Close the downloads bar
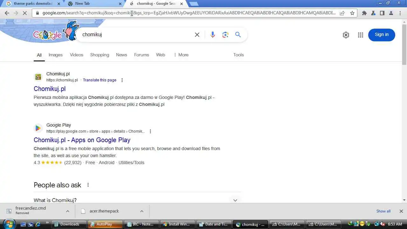 pyautogui.click(x=401, y=211)
